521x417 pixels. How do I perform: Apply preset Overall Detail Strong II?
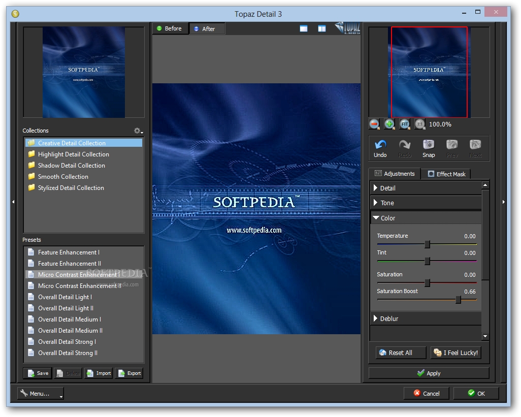click(84, 353)
